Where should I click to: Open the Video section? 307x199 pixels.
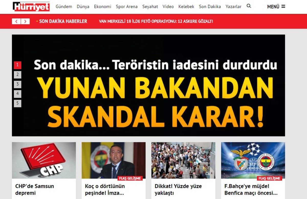tap(168, 7)
